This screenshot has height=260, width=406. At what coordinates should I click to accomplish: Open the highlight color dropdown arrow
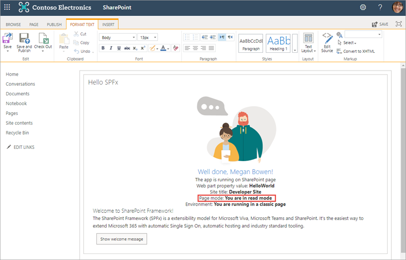(157, 49)
